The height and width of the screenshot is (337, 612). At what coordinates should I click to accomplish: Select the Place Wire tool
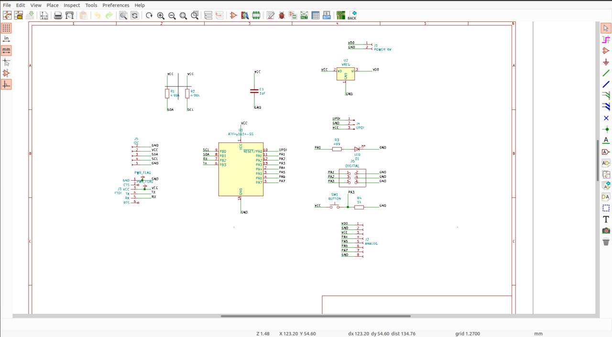pyautogui.click(x=606, y=73)
